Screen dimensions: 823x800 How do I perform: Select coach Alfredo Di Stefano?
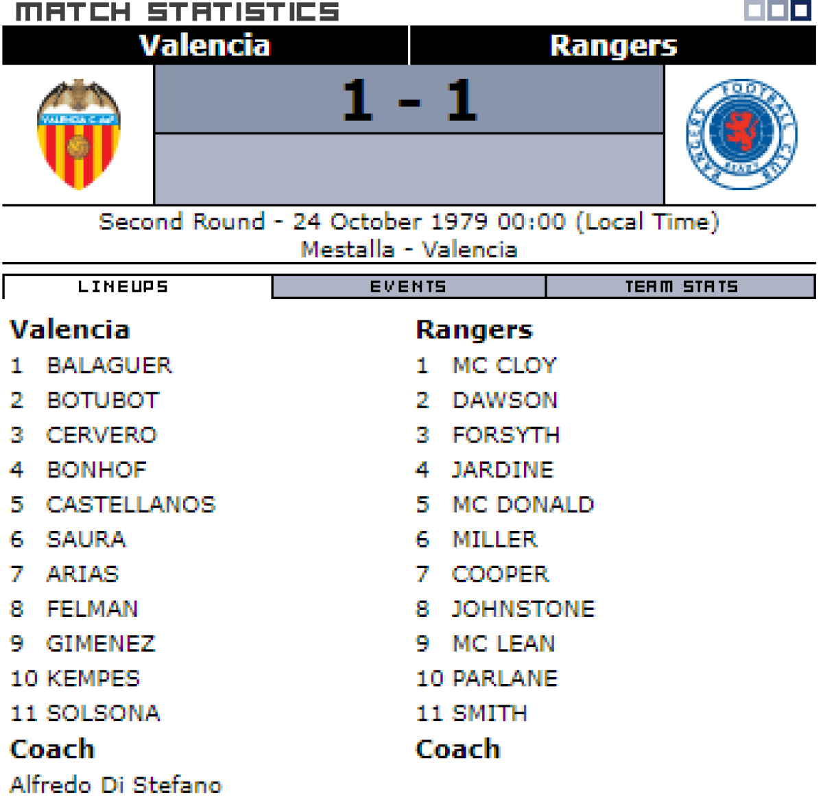pyautogui.click(x=116, y=784)
